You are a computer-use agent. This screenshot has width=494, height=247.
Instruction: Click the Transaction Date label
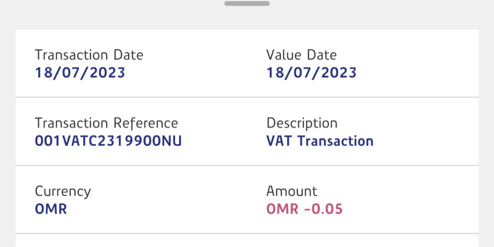click(x=89, y=55)
